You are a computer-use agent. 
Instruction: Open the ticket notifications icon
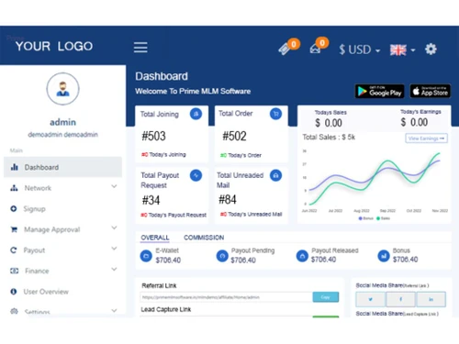(285, 49)
